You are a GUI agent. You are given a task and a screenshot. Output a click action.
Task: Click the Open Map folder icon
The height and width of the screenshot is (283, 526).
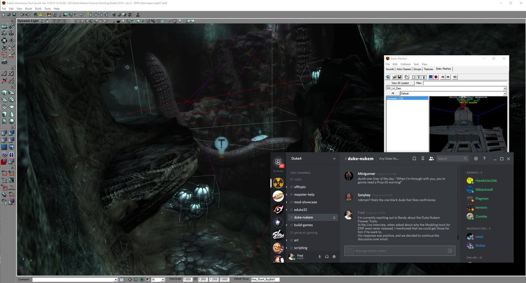click(9, 14)
